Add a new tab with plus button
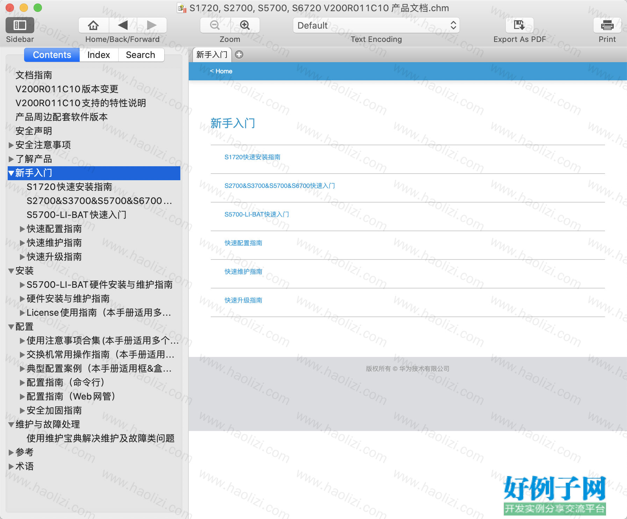 [239, 54]
